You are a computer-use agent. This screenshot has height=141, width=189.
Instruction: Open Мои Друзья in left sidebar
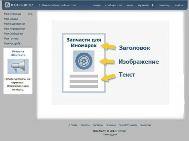(11, 19)
